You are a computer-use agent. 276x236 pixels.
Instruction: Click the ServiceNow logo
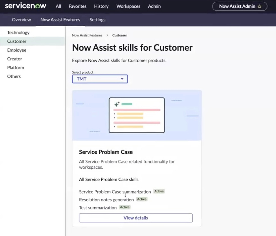pos(25,6)
